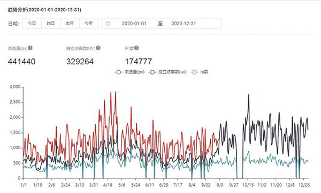
Task: Click the 2,000 y-axis label
Action: coord(15,117)
